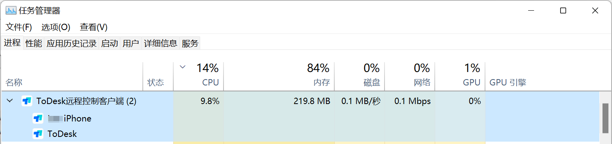Click the Task Manager app icon in title bar
The width and height of the screenshot is (612, 144).
pyautogui.click(x=11, y=11)
